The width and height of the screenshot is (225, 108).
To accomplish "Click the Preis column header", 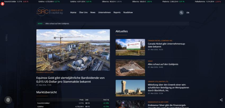I will (81, 100).
